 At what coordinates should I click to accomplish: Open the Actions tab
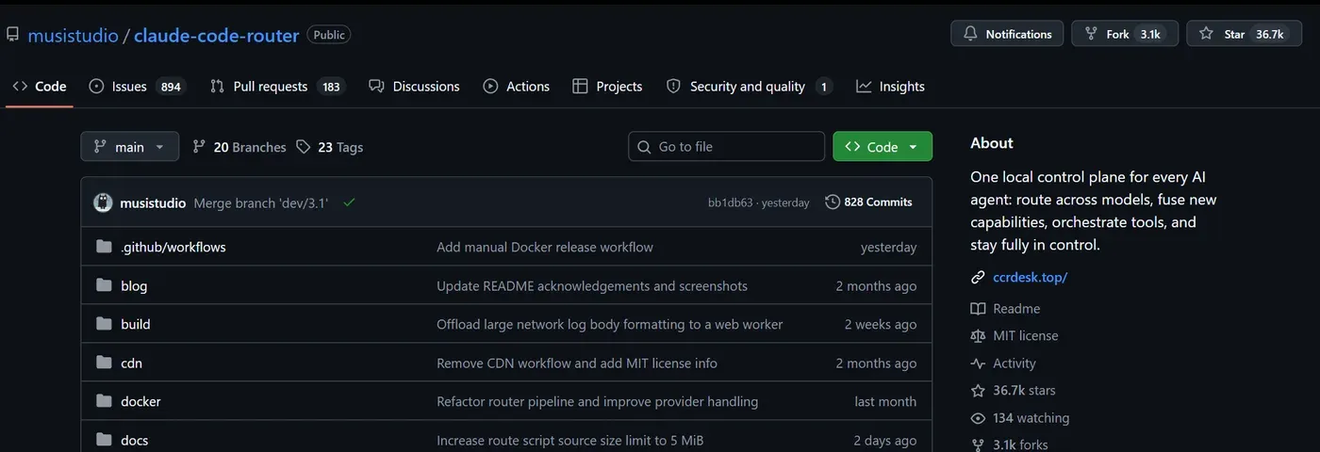(517, 87)
